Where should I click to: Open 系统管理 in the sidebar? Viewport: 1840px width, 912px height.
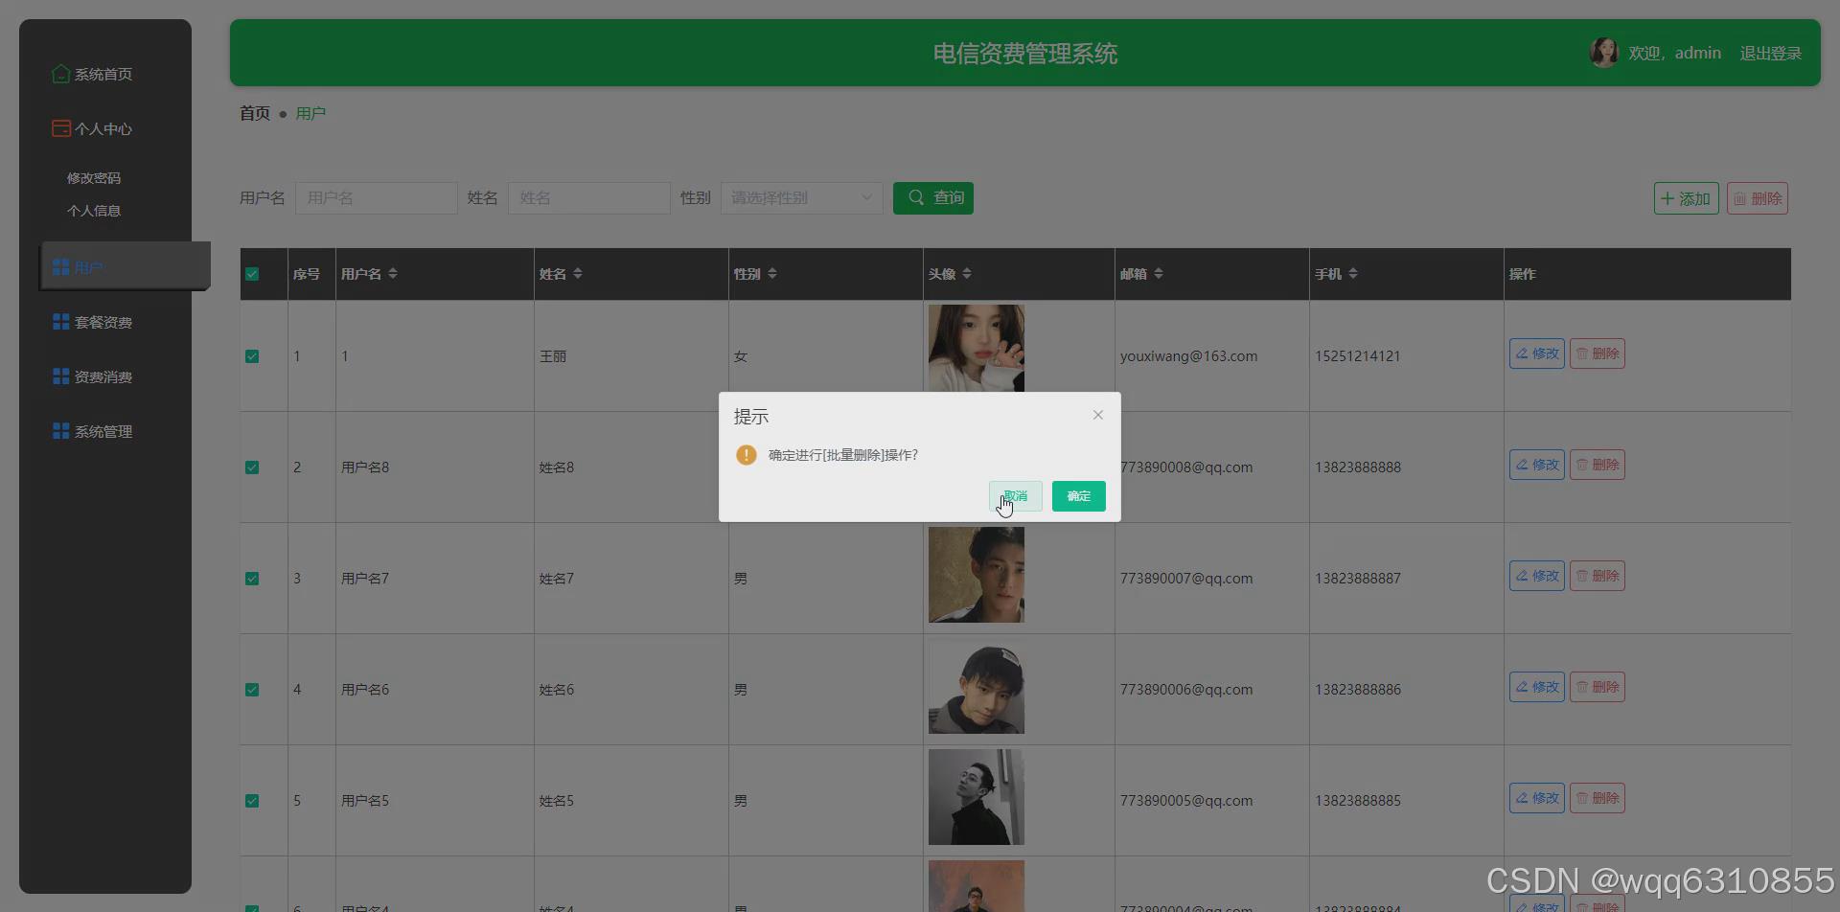[103, 431]
